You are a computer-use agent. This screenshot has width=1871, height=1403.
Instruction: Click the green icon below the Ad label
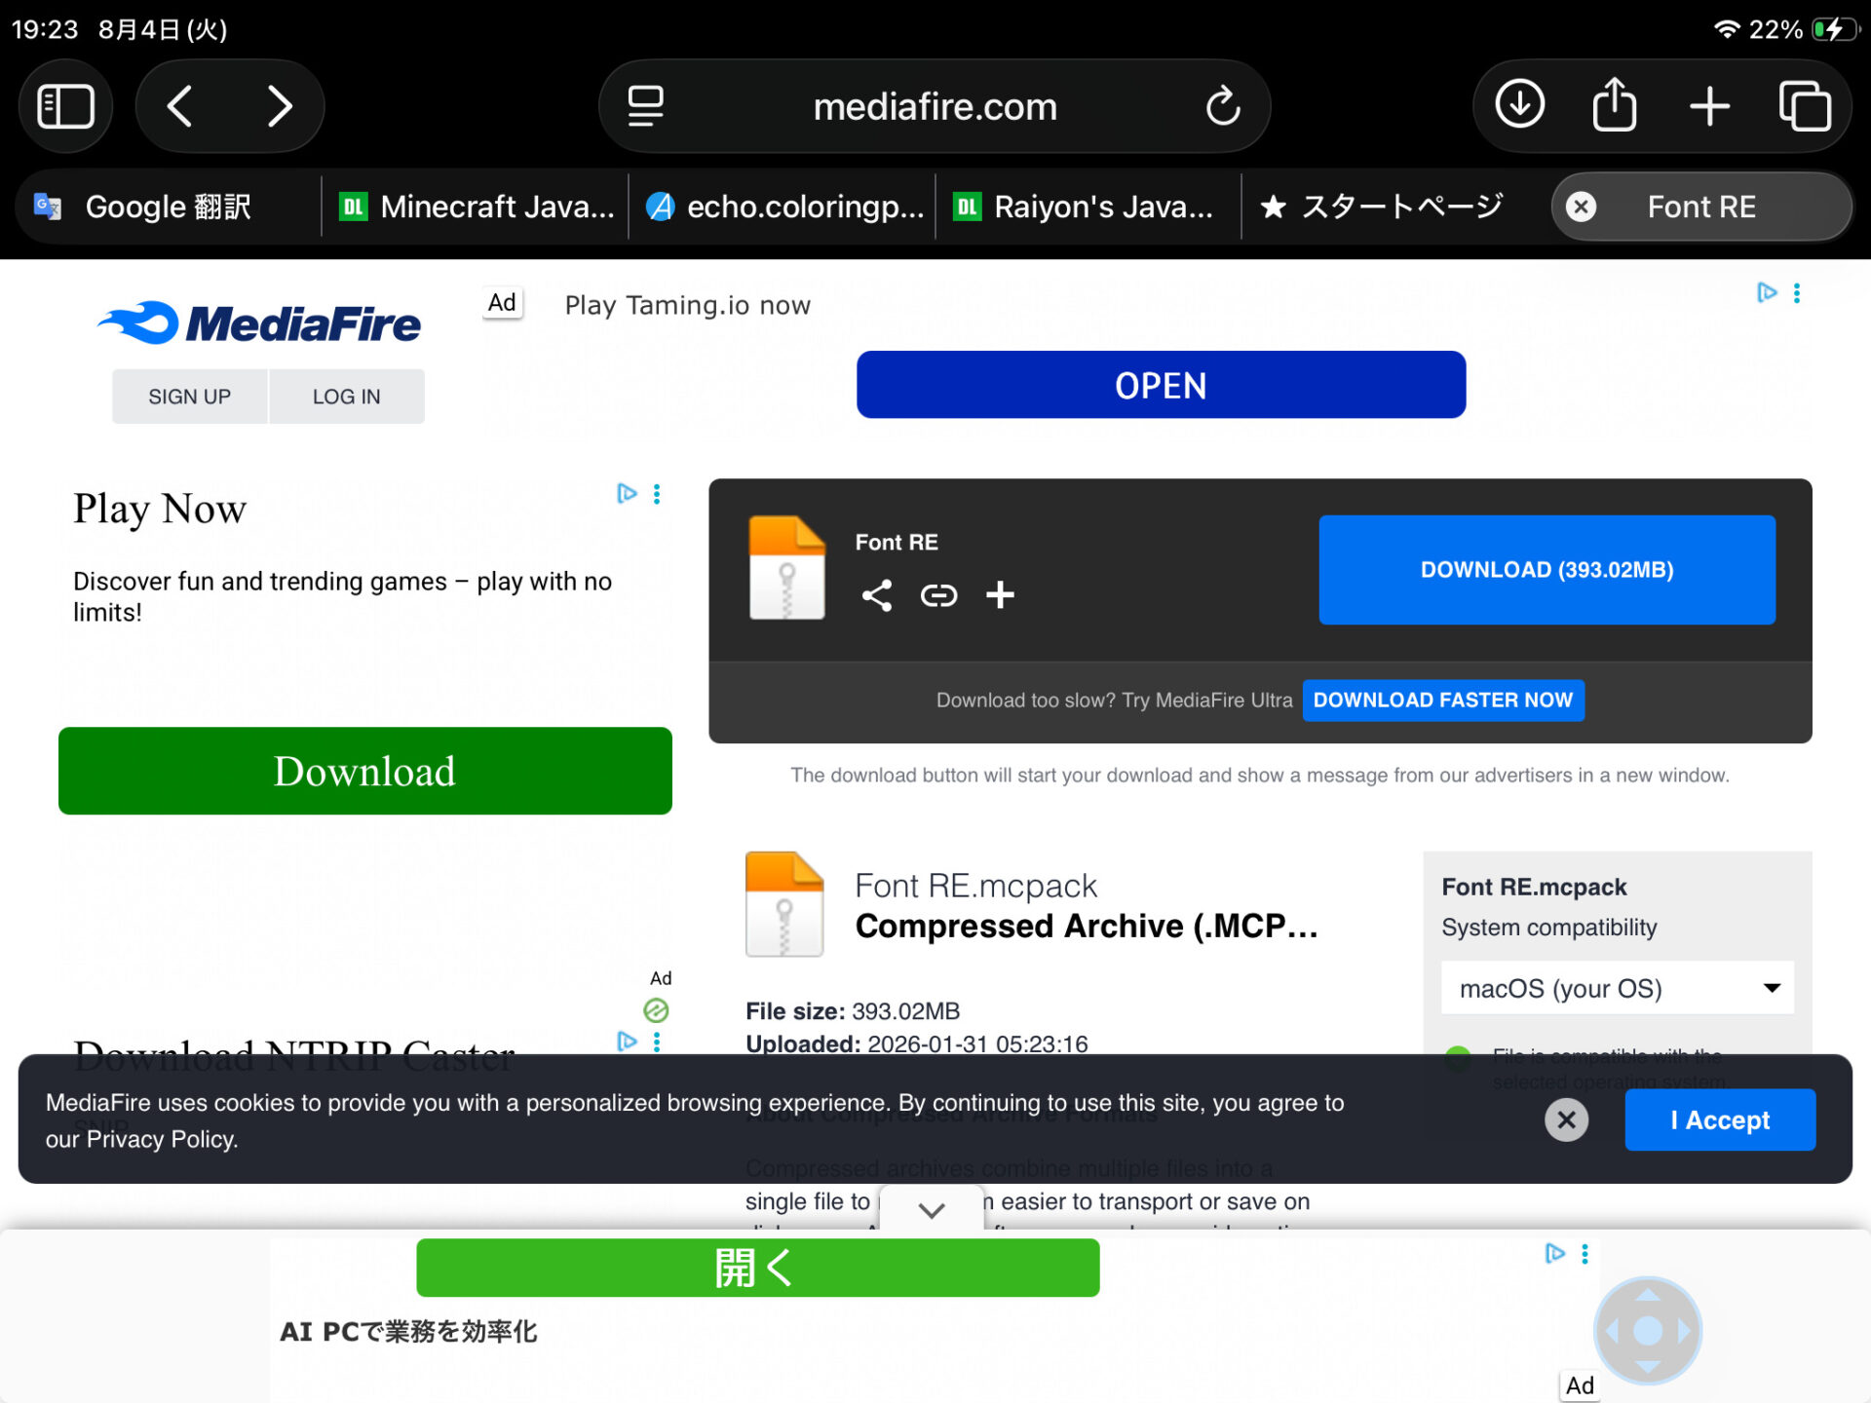(656, 1010)
